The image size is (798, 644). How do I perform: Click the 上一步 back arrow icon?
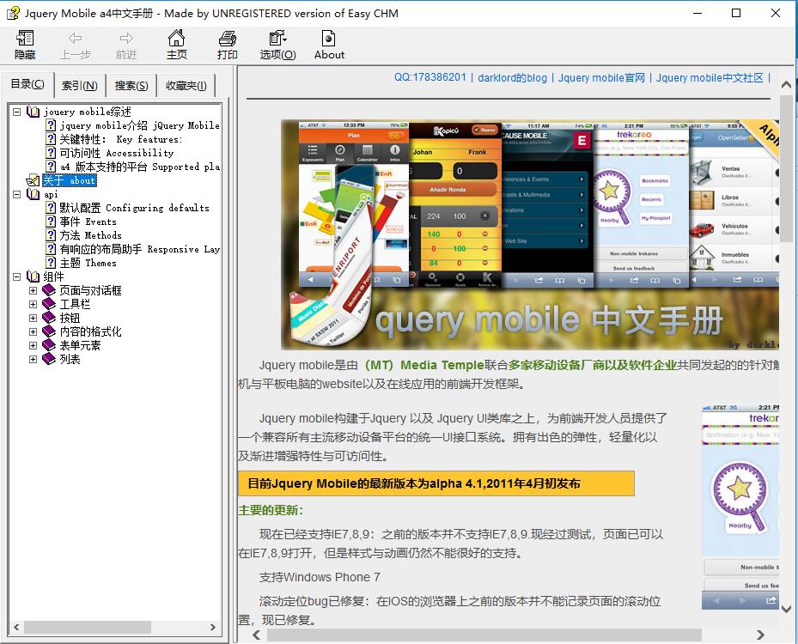[x=76, y=38]
